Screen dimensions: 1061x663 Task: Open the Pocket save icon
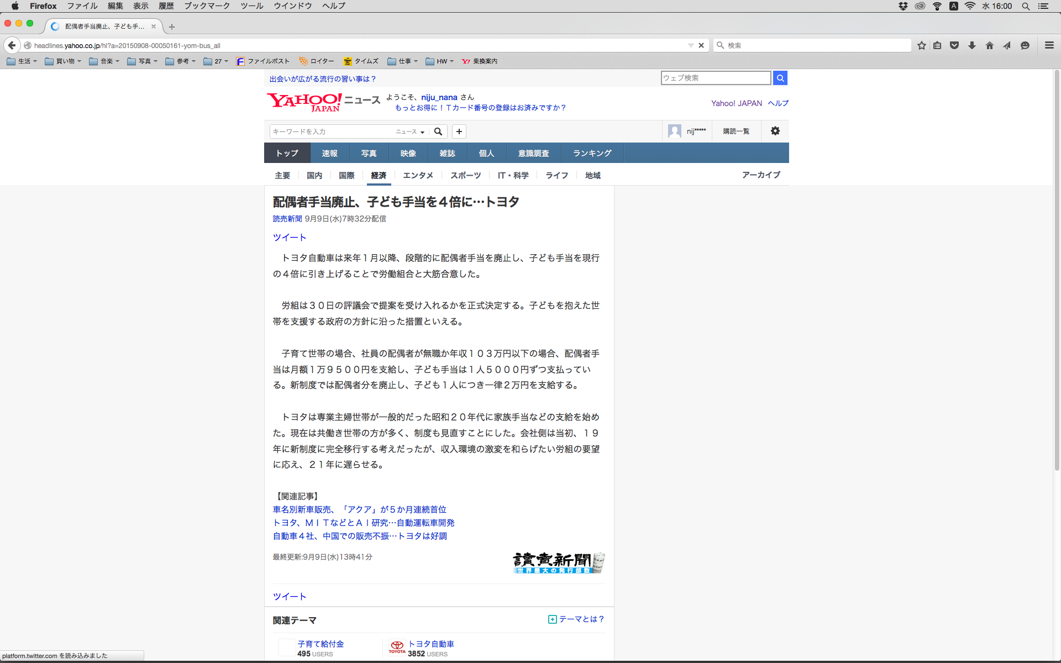[954, 45]
